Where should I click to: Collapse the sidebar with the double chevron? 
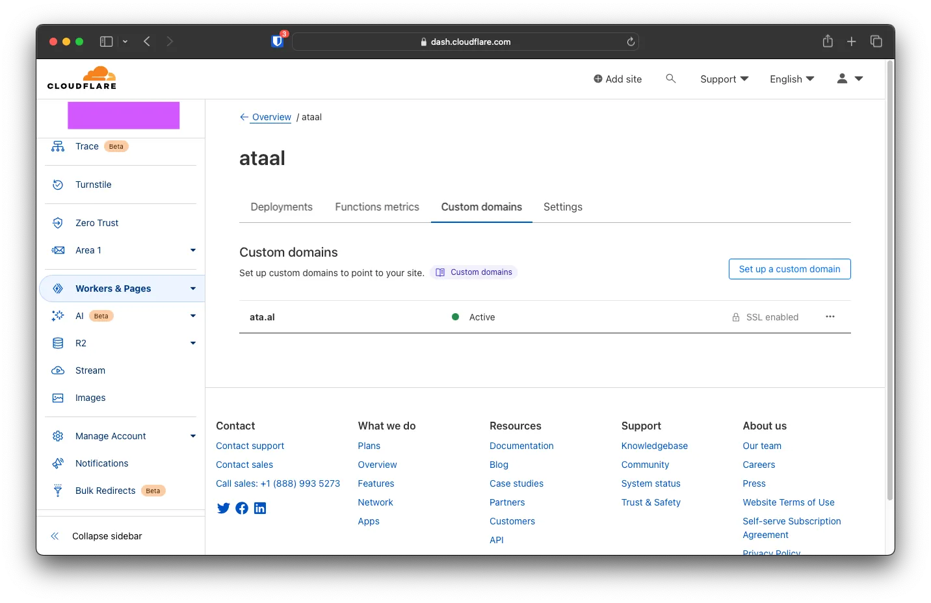coord(55,536)
